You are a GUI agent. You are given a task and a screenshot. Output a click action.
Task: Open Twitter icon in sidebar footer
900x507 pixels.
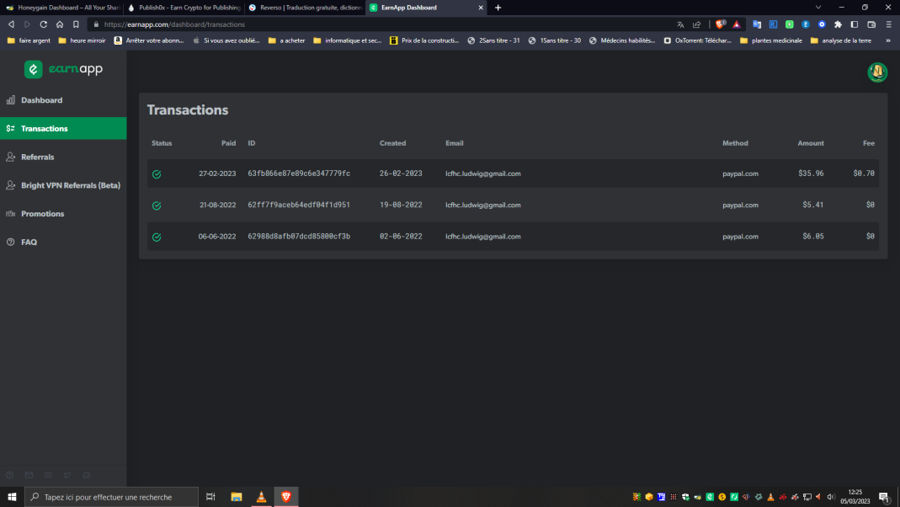(67, 476)
